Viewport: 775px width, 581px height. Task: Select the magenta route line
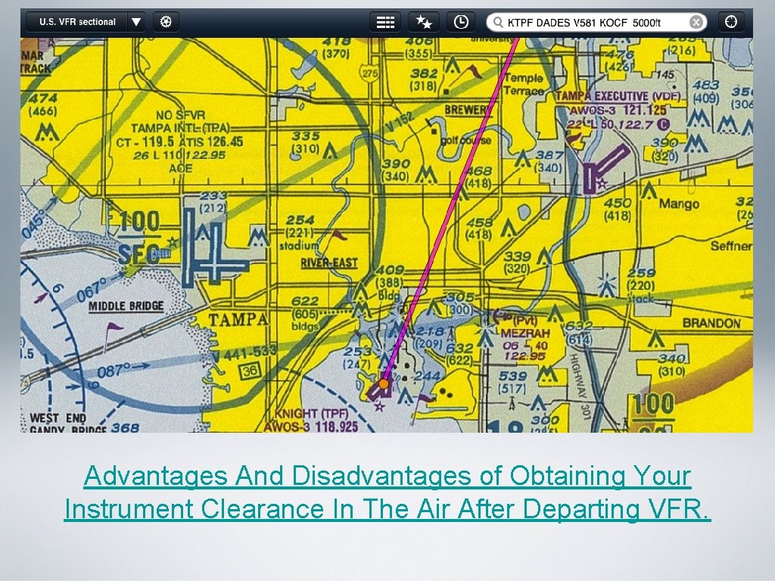pos(450,213)
